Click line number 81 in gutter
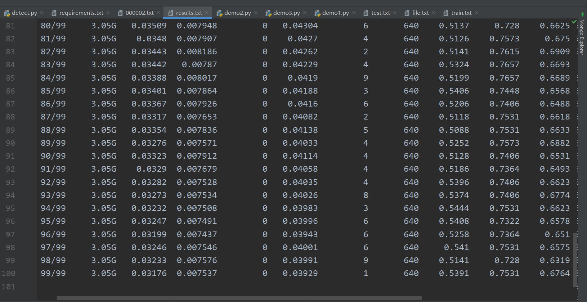 click(x=10, y=26)
